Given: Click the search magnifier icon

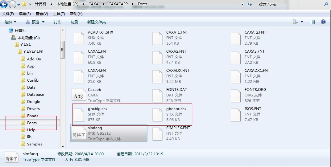Looking at the screenshot, I should 326,4.
